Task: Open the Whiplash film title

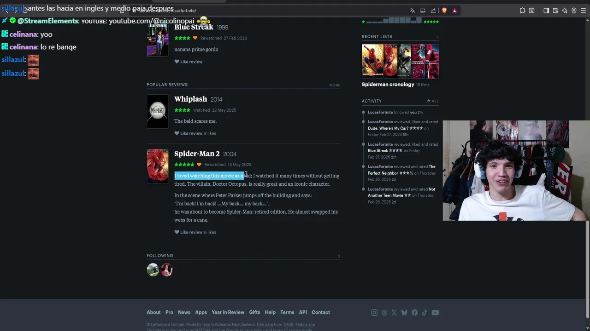Action: pyautogui.click(x=190, y=99)
